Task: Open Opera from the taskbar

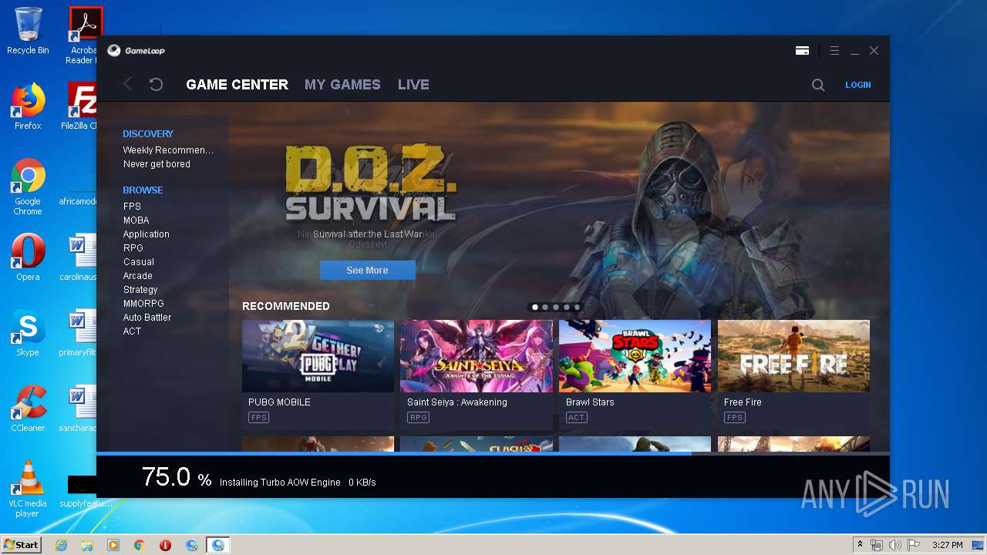Action: click(x=166, y=545)
